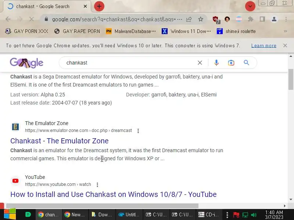Close the chankast Google Search tab
Viewport: 294px width, 220px height.
85,6
